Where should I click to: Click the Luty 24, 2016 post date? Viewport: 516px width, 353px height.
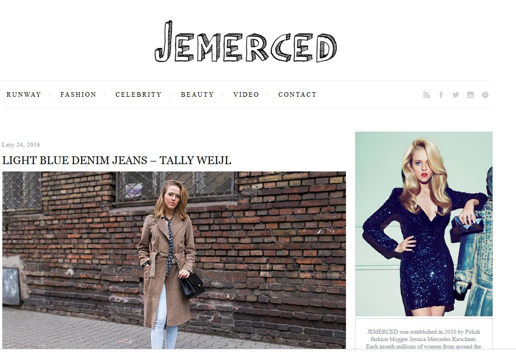[21, 144]
